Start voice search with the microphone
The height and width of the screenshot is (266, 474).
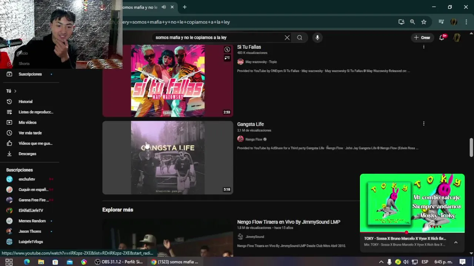pos(317,37)
